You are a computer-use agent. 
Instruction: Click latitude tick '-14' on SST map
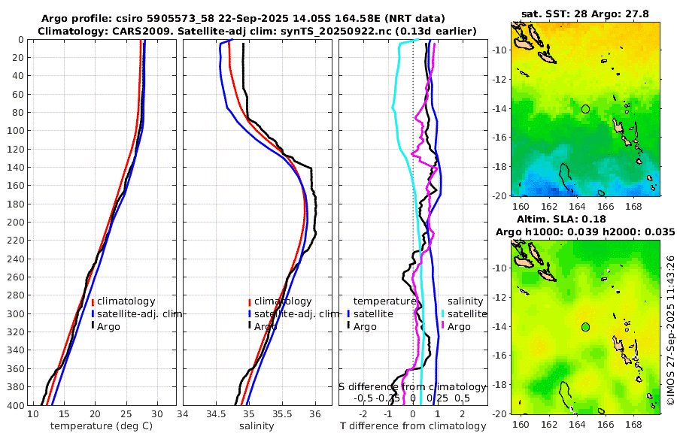pos(499,109)
